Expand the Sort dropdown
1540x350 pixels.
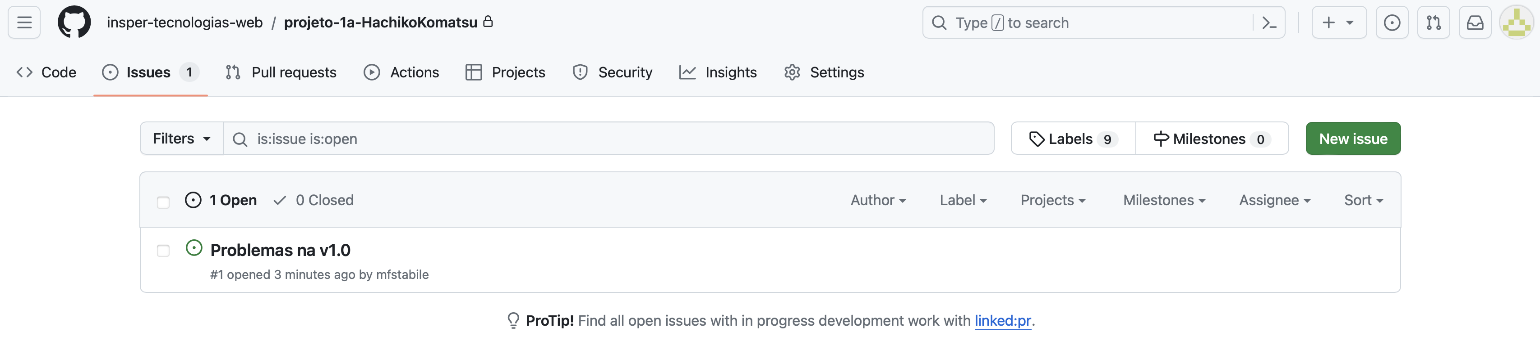[1363, 200]
